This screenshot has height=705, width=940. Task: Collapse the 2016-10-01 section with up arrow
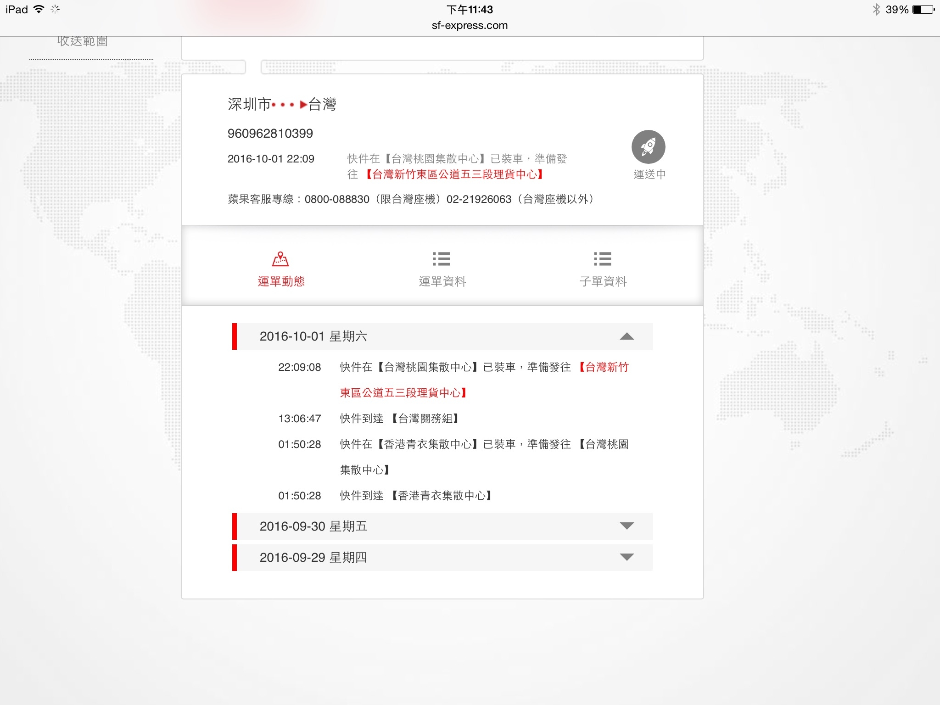pos(627,336)
